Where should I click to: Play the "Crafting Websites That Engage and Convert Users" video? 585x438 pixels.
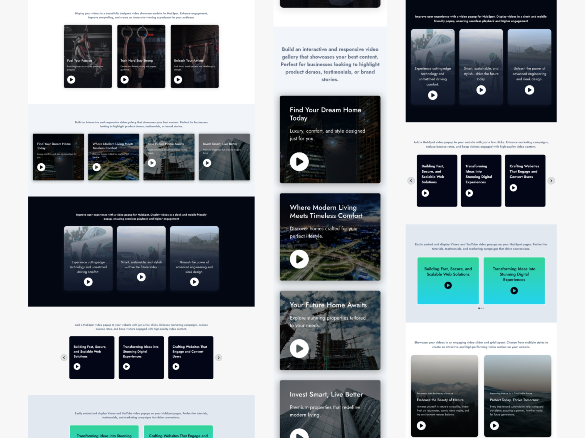[513, 188]
